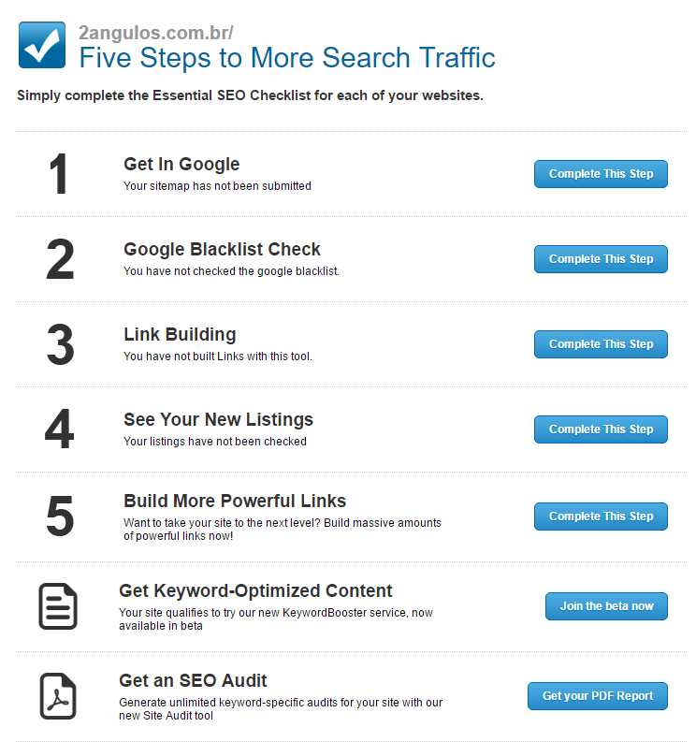The image size is (696, 742).
Task: Select the Link Building heading
Action: 180,335
